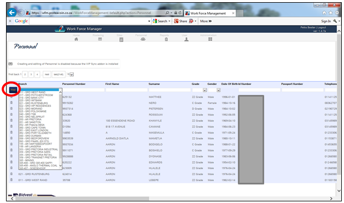The image size is (344, 203).
Task: Select 051 - AR SANDTON branch option
Action: (30, 122)
